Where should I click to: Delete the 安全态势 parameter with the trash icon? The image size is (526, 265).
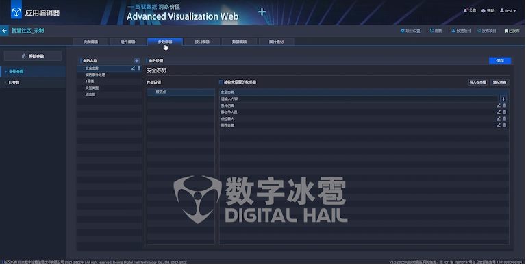tap(139, 68)
